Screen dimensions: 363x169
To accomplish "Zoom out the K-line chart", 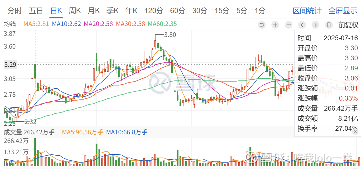I will pyautogui.click(x=289, y=25).
